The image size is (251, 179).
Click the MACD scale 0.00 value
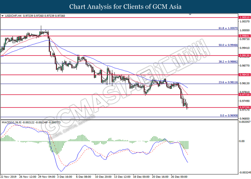pyautogui.click(x=242, y=141)
